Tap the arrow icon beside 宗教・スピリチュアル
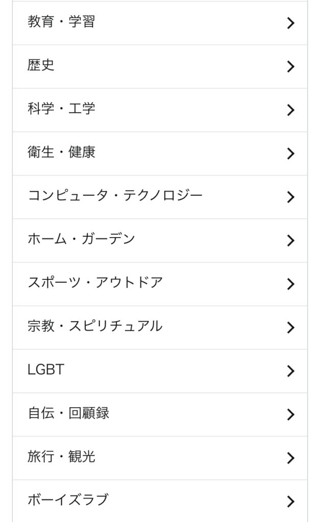 [x=291, y=327]
